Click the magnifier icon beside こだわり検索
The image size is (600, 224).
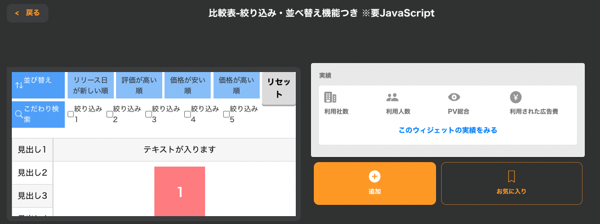[x=19, y=114]
